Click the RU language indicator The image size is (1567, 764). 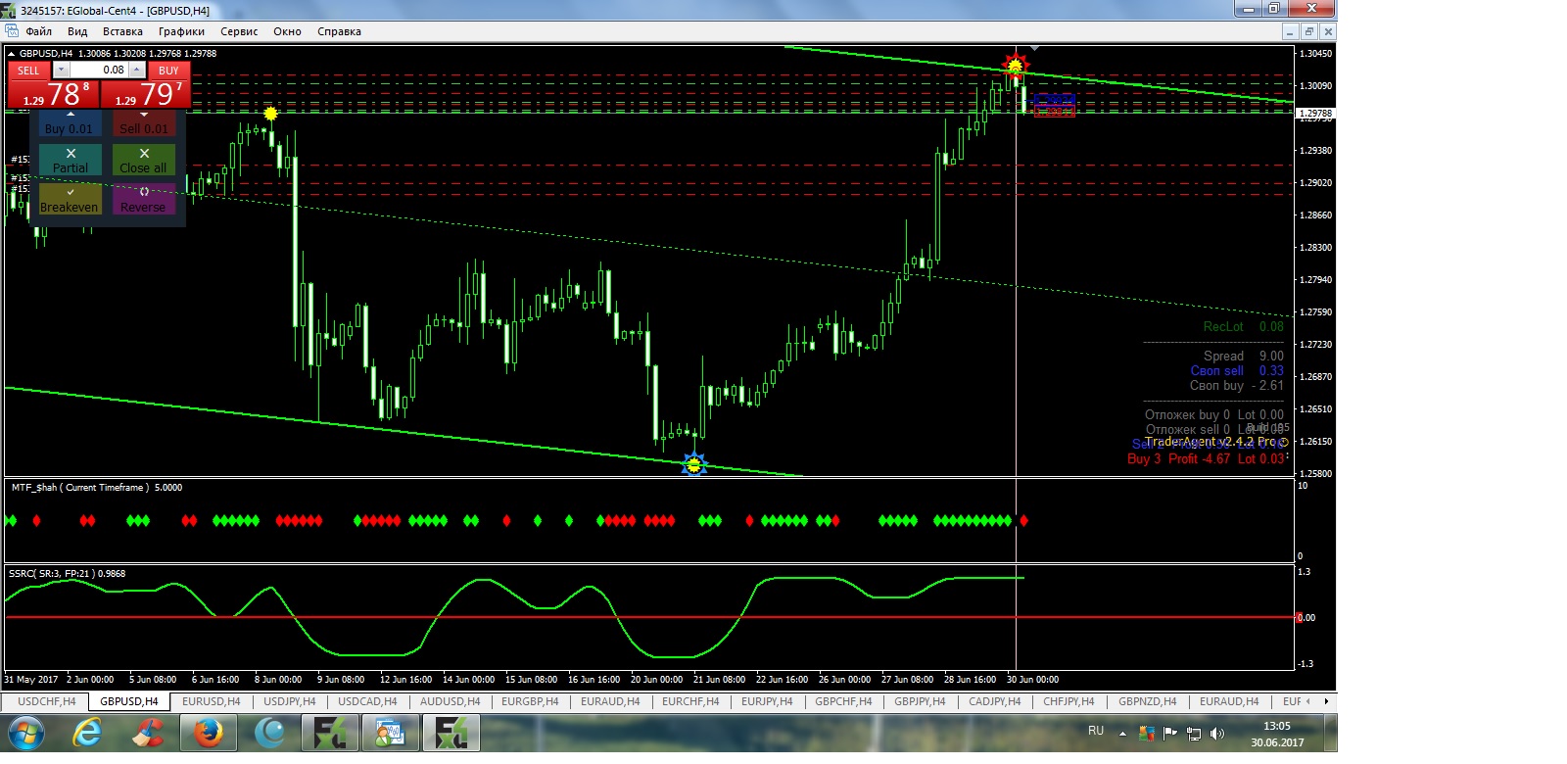pos(1096,731)
